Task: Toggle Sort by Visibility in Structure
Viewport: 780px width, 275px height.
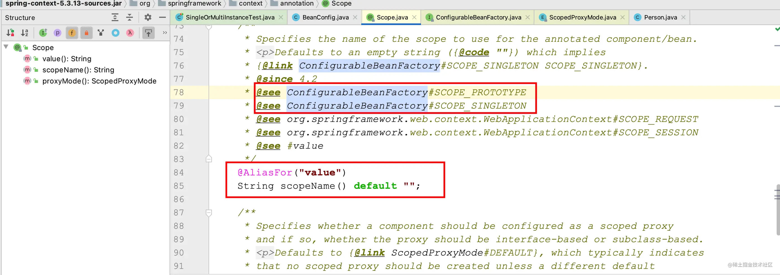Action: [10, 33]
